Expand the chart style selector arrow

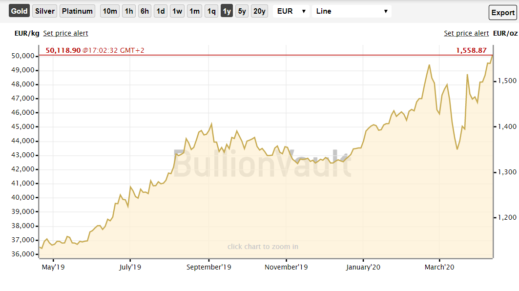tap(385, 11)
